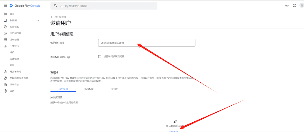Click the developer account avatar icon
Image resolution: width=304 pixels, height=132 pixels.
302,6
